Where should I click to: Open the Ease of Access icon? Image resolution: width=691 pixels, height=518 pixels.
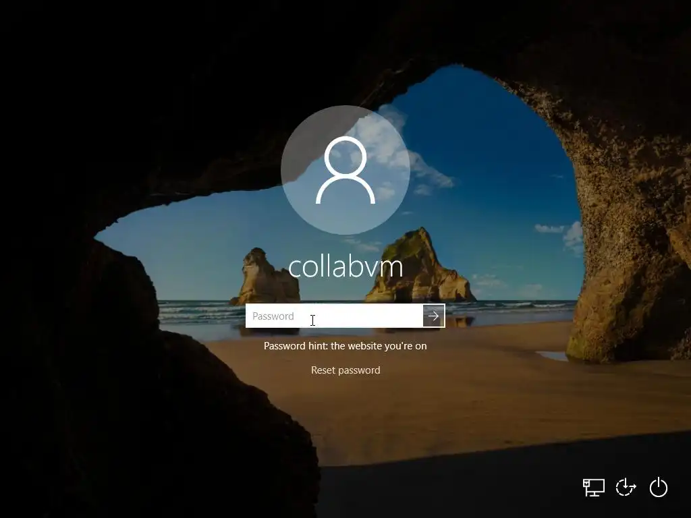click(x=626, y=487)
